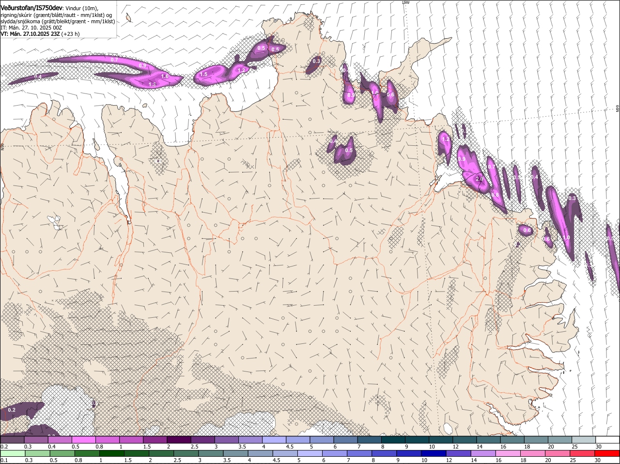Select the 0.2 label on the southwest snow patch
The width and height of the screenshot is (620, 464).
point(12,410)
